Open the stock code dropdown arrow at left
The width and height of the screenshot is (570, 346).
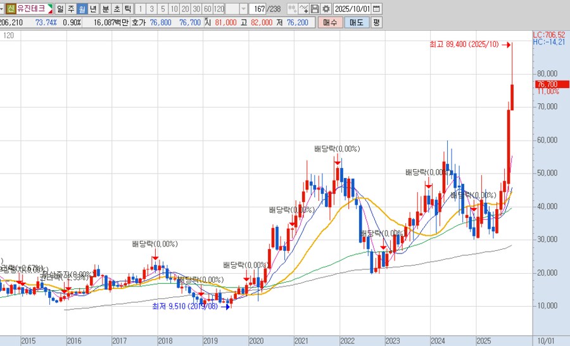pyautogui.click(x=3, y=9)
